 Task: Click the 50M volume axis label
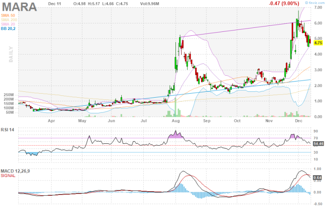pyautogui.click(x=10, y=112)
